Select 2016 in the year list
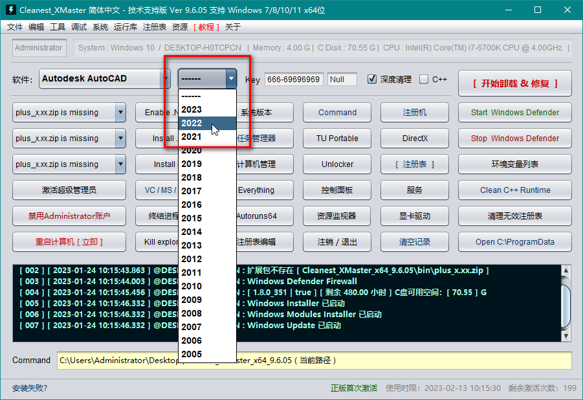 [x=207, y=205]
